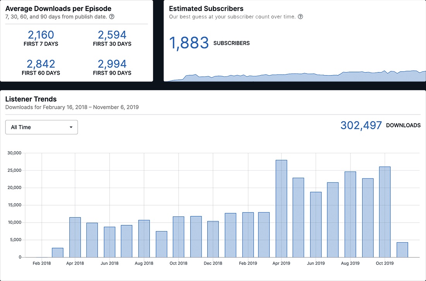Viewport: 426px width, 281px height.
Task: Click the downloads date range subtitle
Action: (72, 107)
